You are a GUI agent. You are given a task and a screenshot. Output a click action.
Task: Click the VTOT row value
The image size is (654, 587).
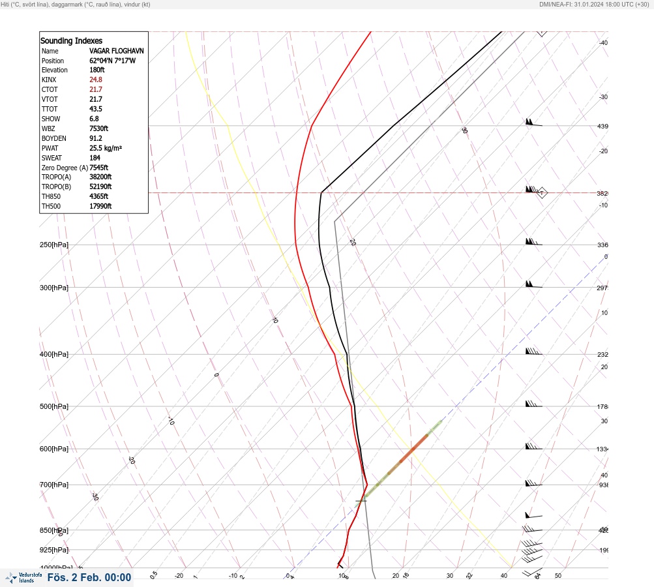pos(95,99)
